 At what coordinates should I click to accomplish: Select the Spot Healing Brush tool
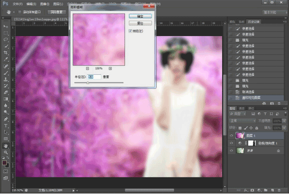6,66
